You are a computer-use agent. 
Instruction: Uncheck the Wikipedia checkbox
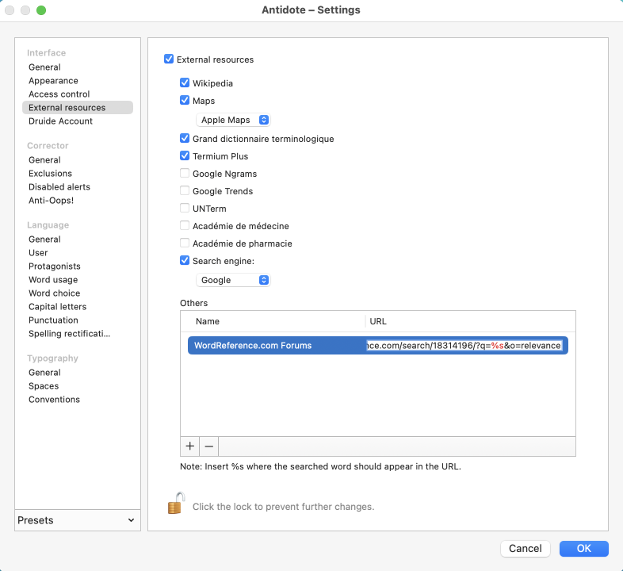[185, 83]
